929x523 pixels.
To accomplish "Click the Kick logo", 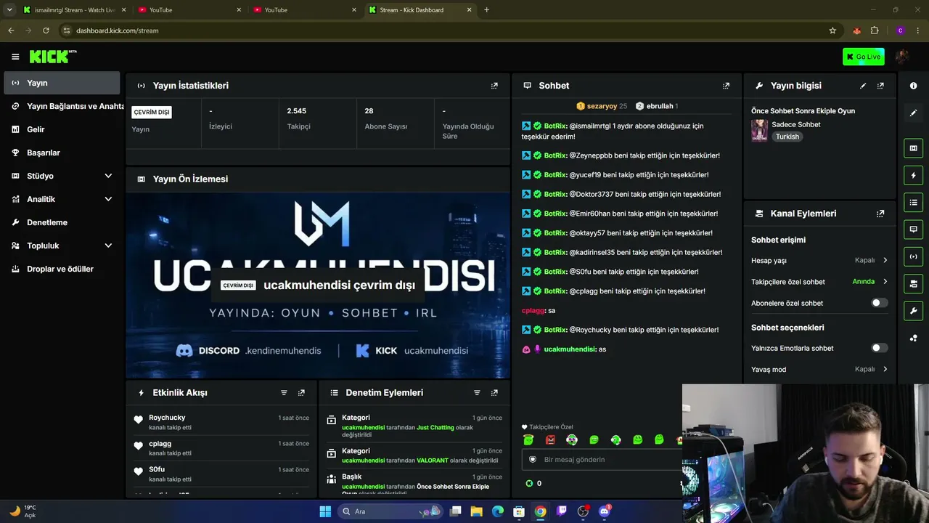I will point(52,57).
